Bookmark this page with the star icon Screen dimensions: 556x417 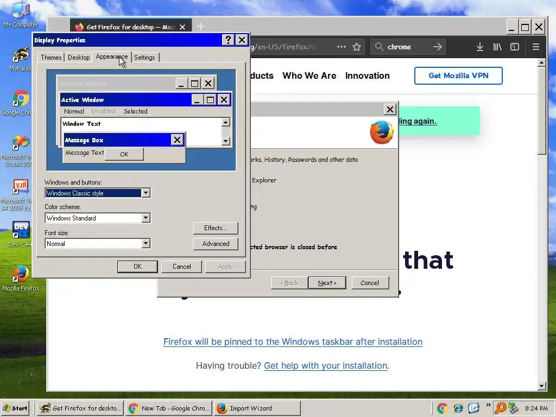point(357,47)
